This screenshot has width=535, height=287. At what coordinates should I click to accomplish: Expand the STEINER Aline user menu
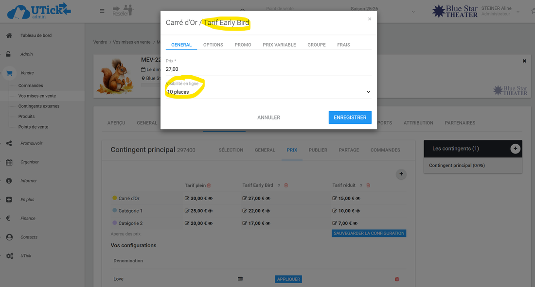tap(518, 12)
